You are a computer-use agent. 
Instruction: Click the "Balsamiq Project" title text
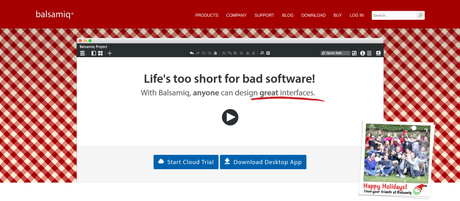pos(93,47)
